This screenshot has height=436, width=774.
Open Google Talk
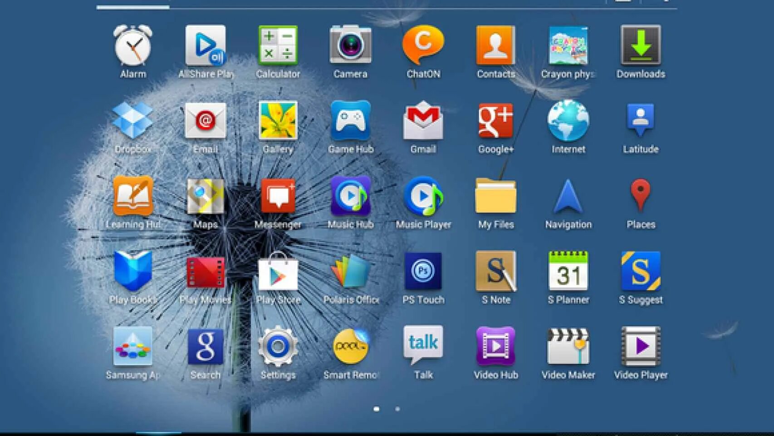tap(423, 345)
